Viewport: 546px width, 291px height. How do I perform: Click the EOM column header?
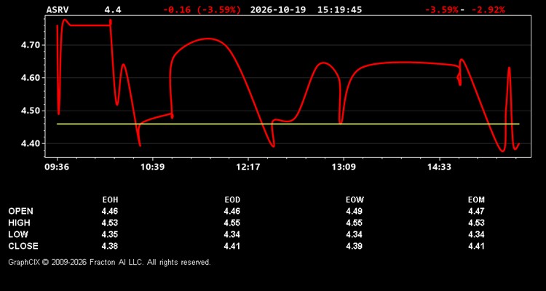[x=476, y=200]
